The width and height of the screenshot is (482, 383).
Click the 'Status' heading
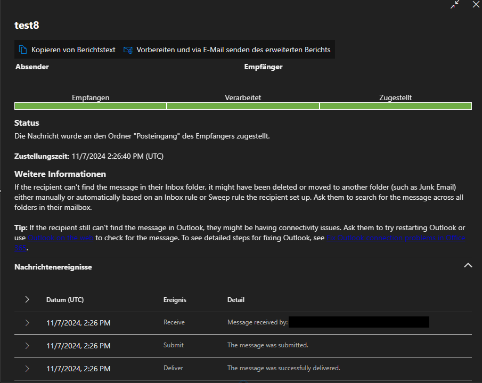pos(27,123)
